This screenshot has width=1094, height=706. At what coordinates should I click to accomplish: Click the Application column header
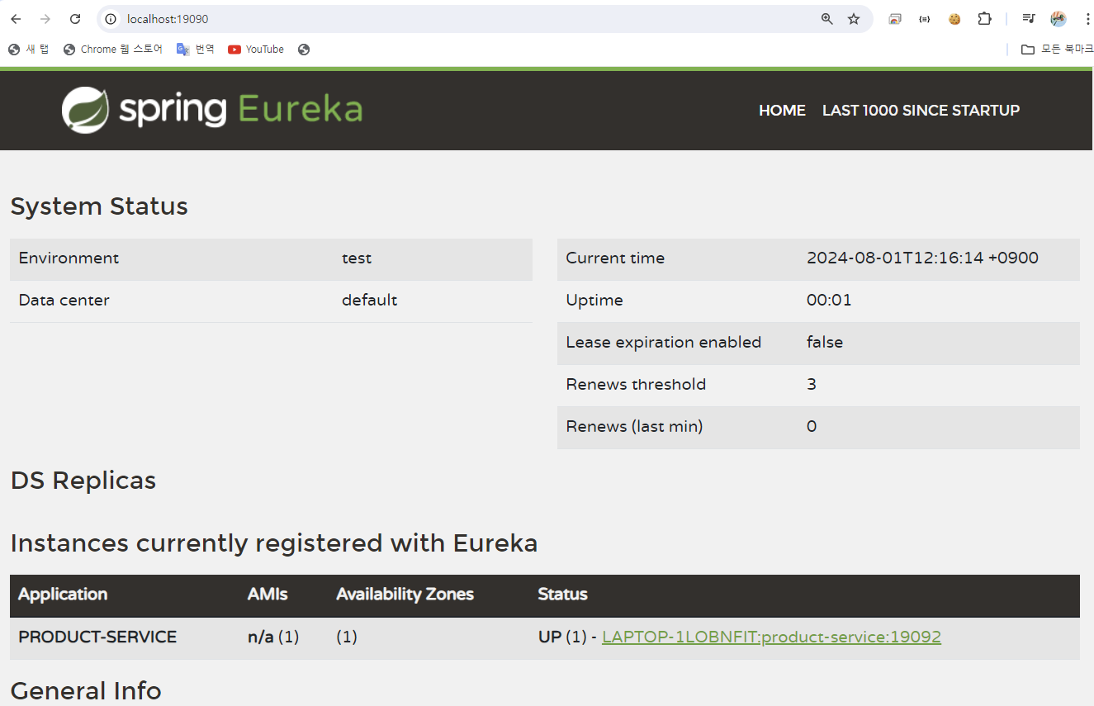tap(63, 595)
